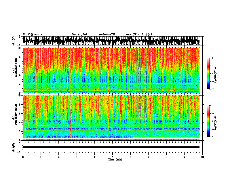Click the ch.1 spectrogram color scale bar
228x176 pixels.
tap(208, 74)
